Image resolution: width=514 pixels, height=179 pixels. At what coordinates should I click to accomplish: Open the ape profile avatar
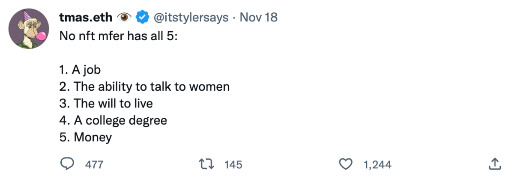pos(29,29)
